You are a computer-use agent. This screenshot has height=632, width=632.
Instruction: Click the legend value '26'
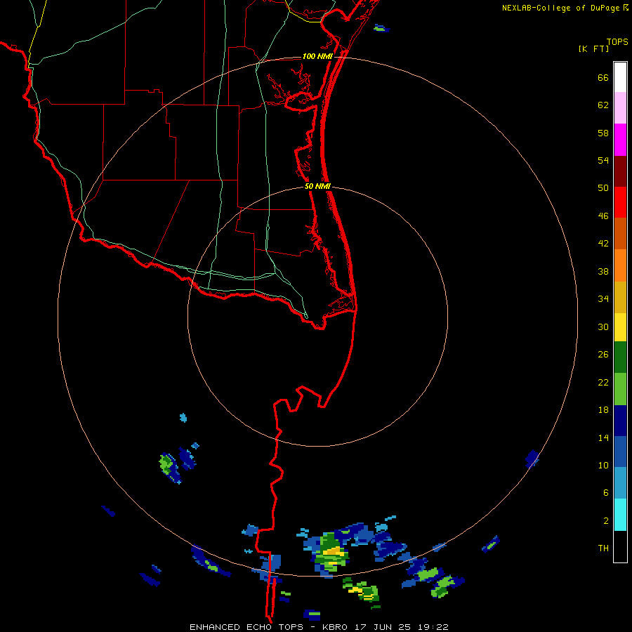point(603,355)
